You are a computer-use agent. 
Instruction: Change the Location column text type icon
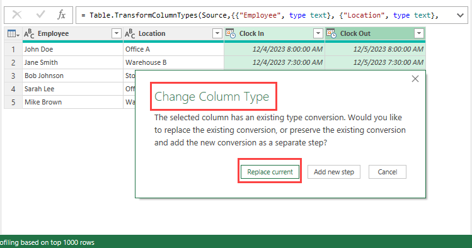pyautogui.click(x=130, y=33)
